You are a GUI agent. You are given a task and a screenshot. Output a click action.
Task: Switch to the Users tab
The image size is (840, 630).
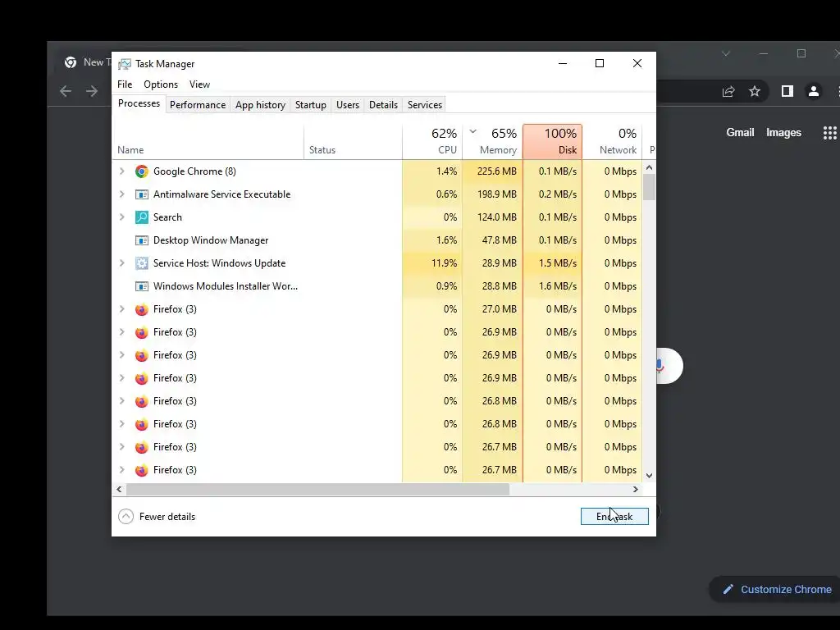[348, 105]
